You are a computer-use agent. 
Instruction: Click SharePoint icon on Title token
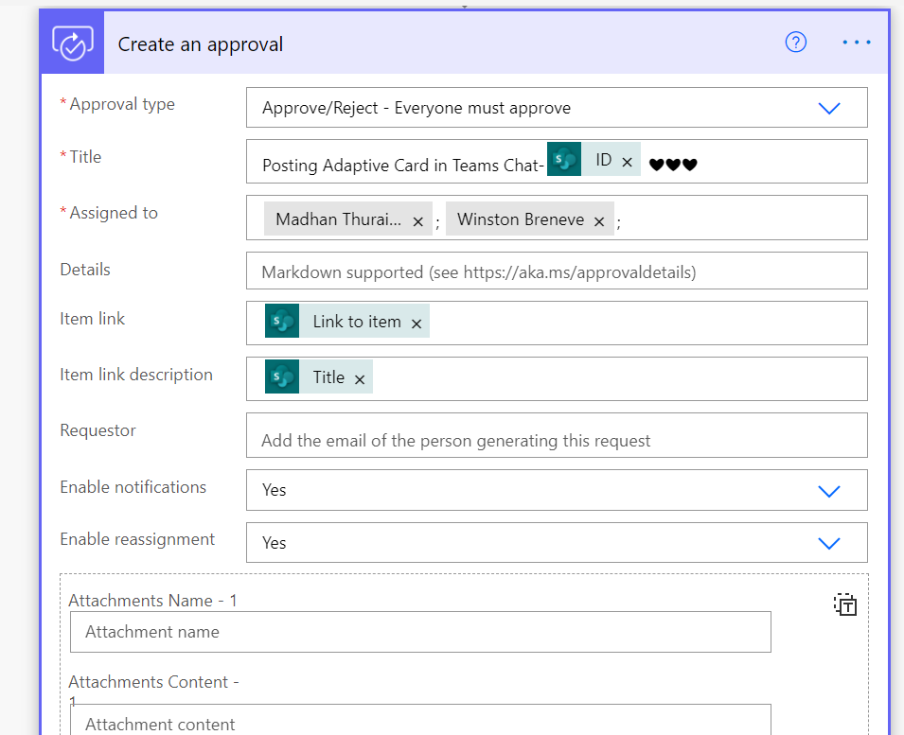tap(282, 377)
